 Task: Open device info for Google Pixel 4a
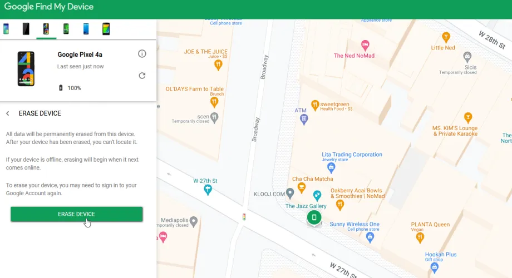click(x=142, y=54)
